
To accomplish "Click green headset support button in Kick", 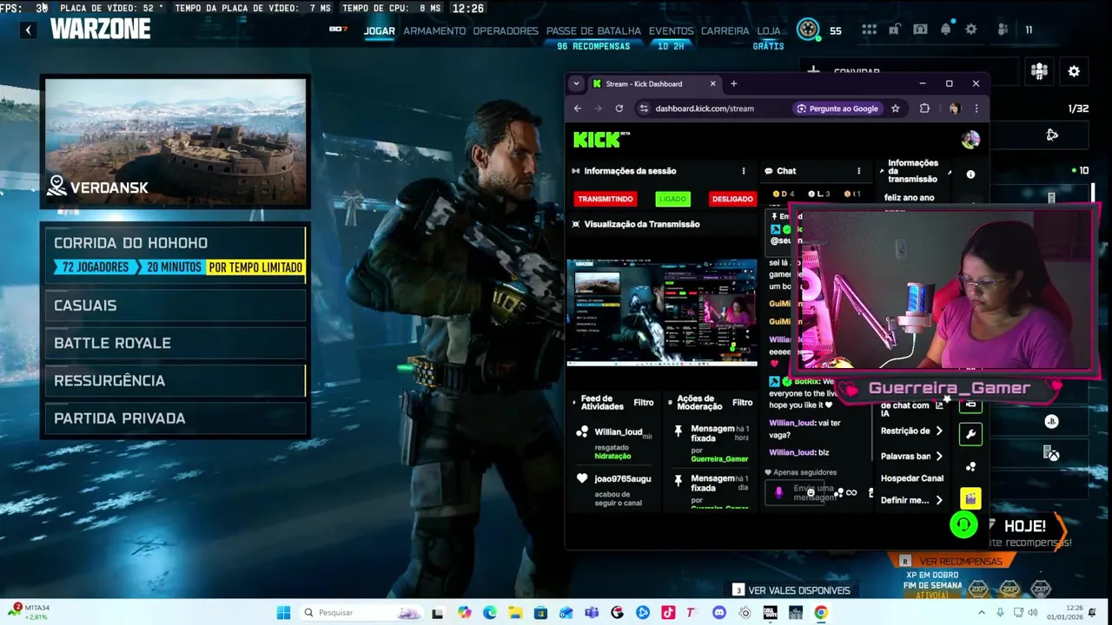I will (963, 524).
